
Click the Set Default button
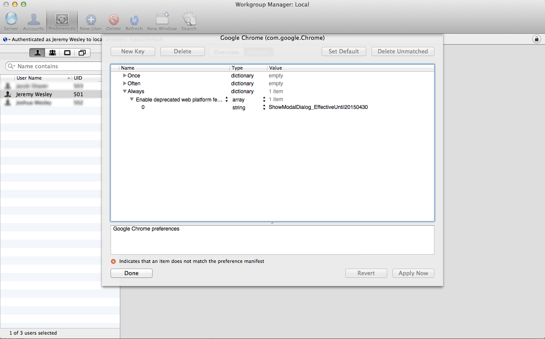pos(344,51)
